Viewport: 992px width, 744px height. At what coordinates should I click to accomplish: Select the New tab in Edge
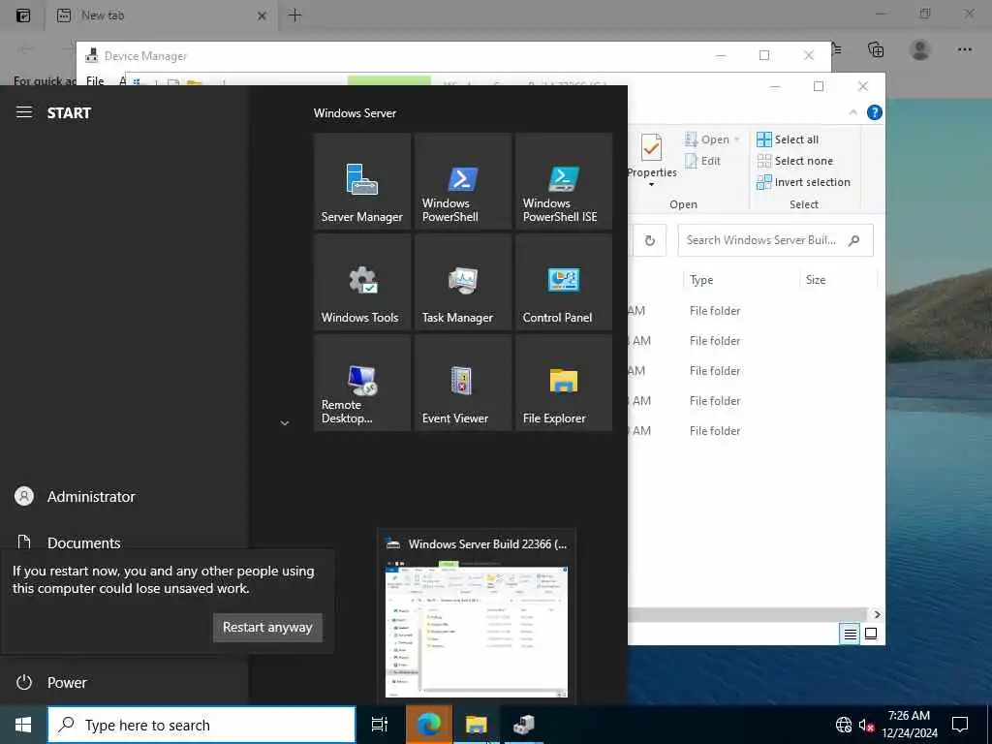click(162, 15)
